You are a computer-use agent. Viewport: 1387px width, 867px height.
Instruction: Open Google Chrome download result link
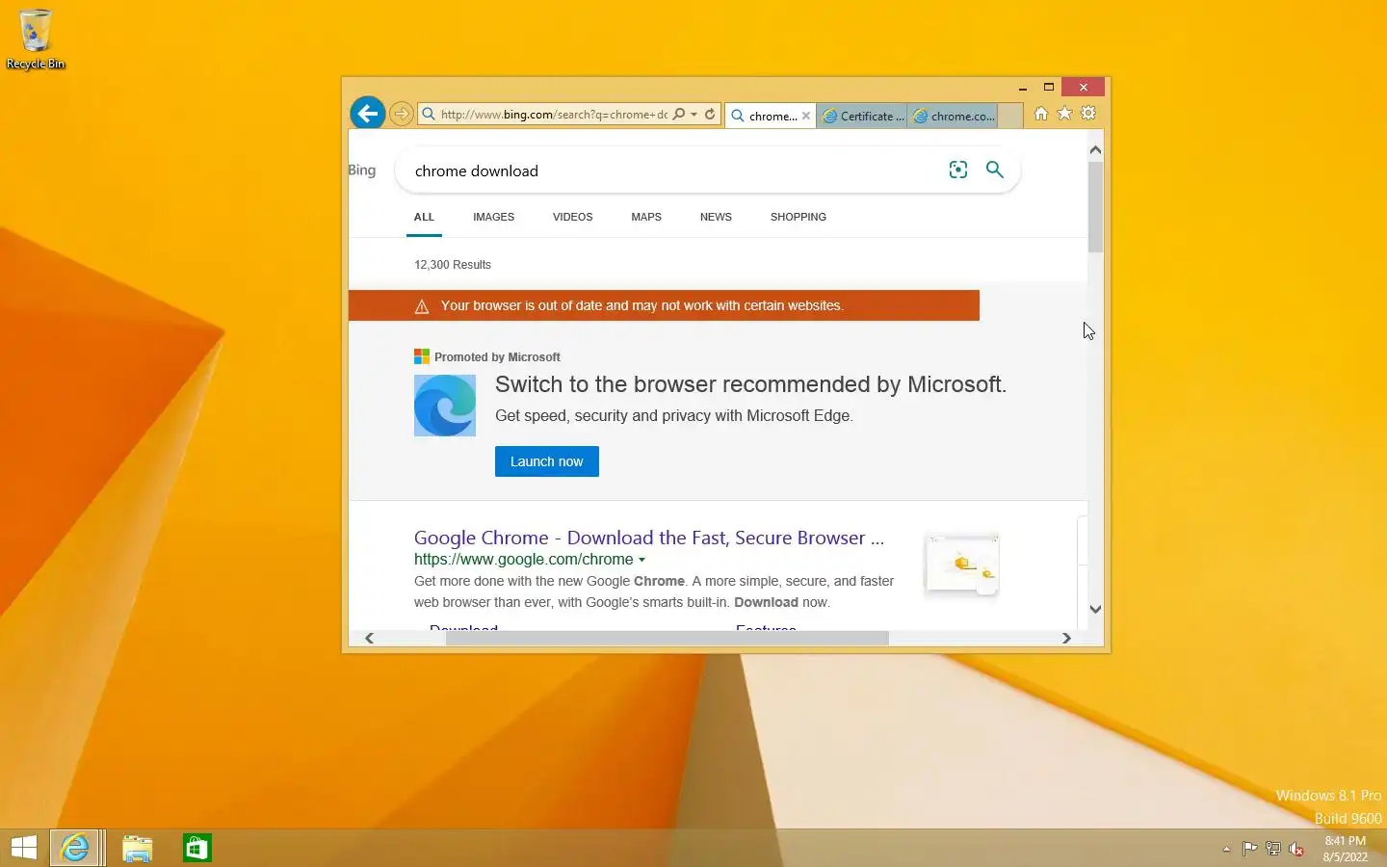tap(648, 538)
